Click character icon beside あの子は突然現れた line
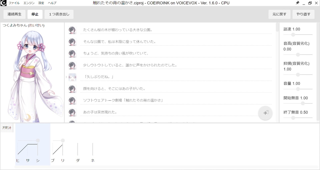Viewport: 320px width, 170px height. pyautogui.click(x=72, y=112)
